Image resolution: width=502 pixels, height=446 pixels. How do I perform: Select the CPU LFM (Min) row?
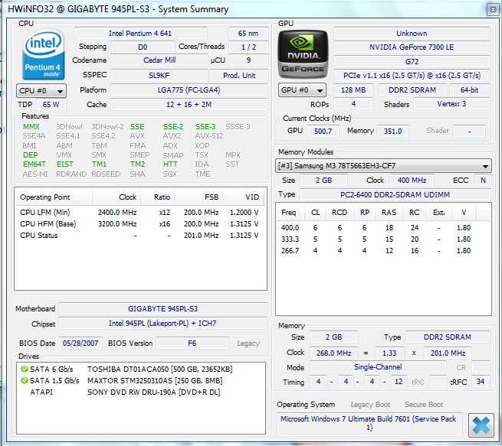click(139, 213)
